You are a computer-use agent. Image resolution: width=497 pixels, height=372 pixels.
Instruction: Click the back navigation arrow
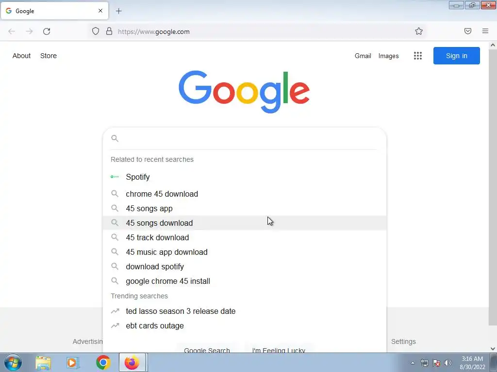12,31
